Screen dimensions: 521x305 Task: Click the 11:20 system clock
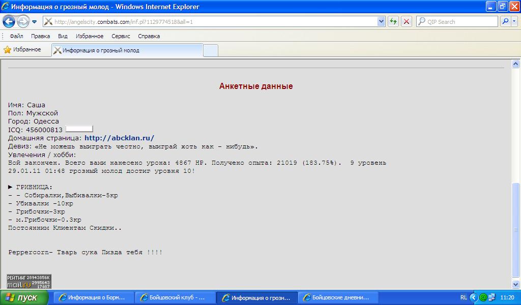[x=507, y=298]
